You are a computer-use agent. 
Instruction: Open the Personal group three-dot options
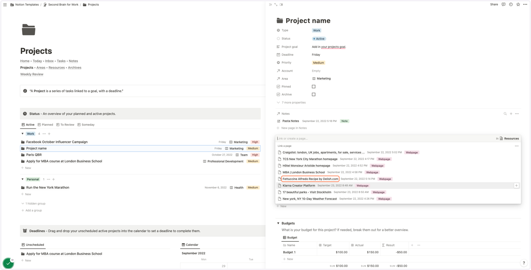point(49,179)
